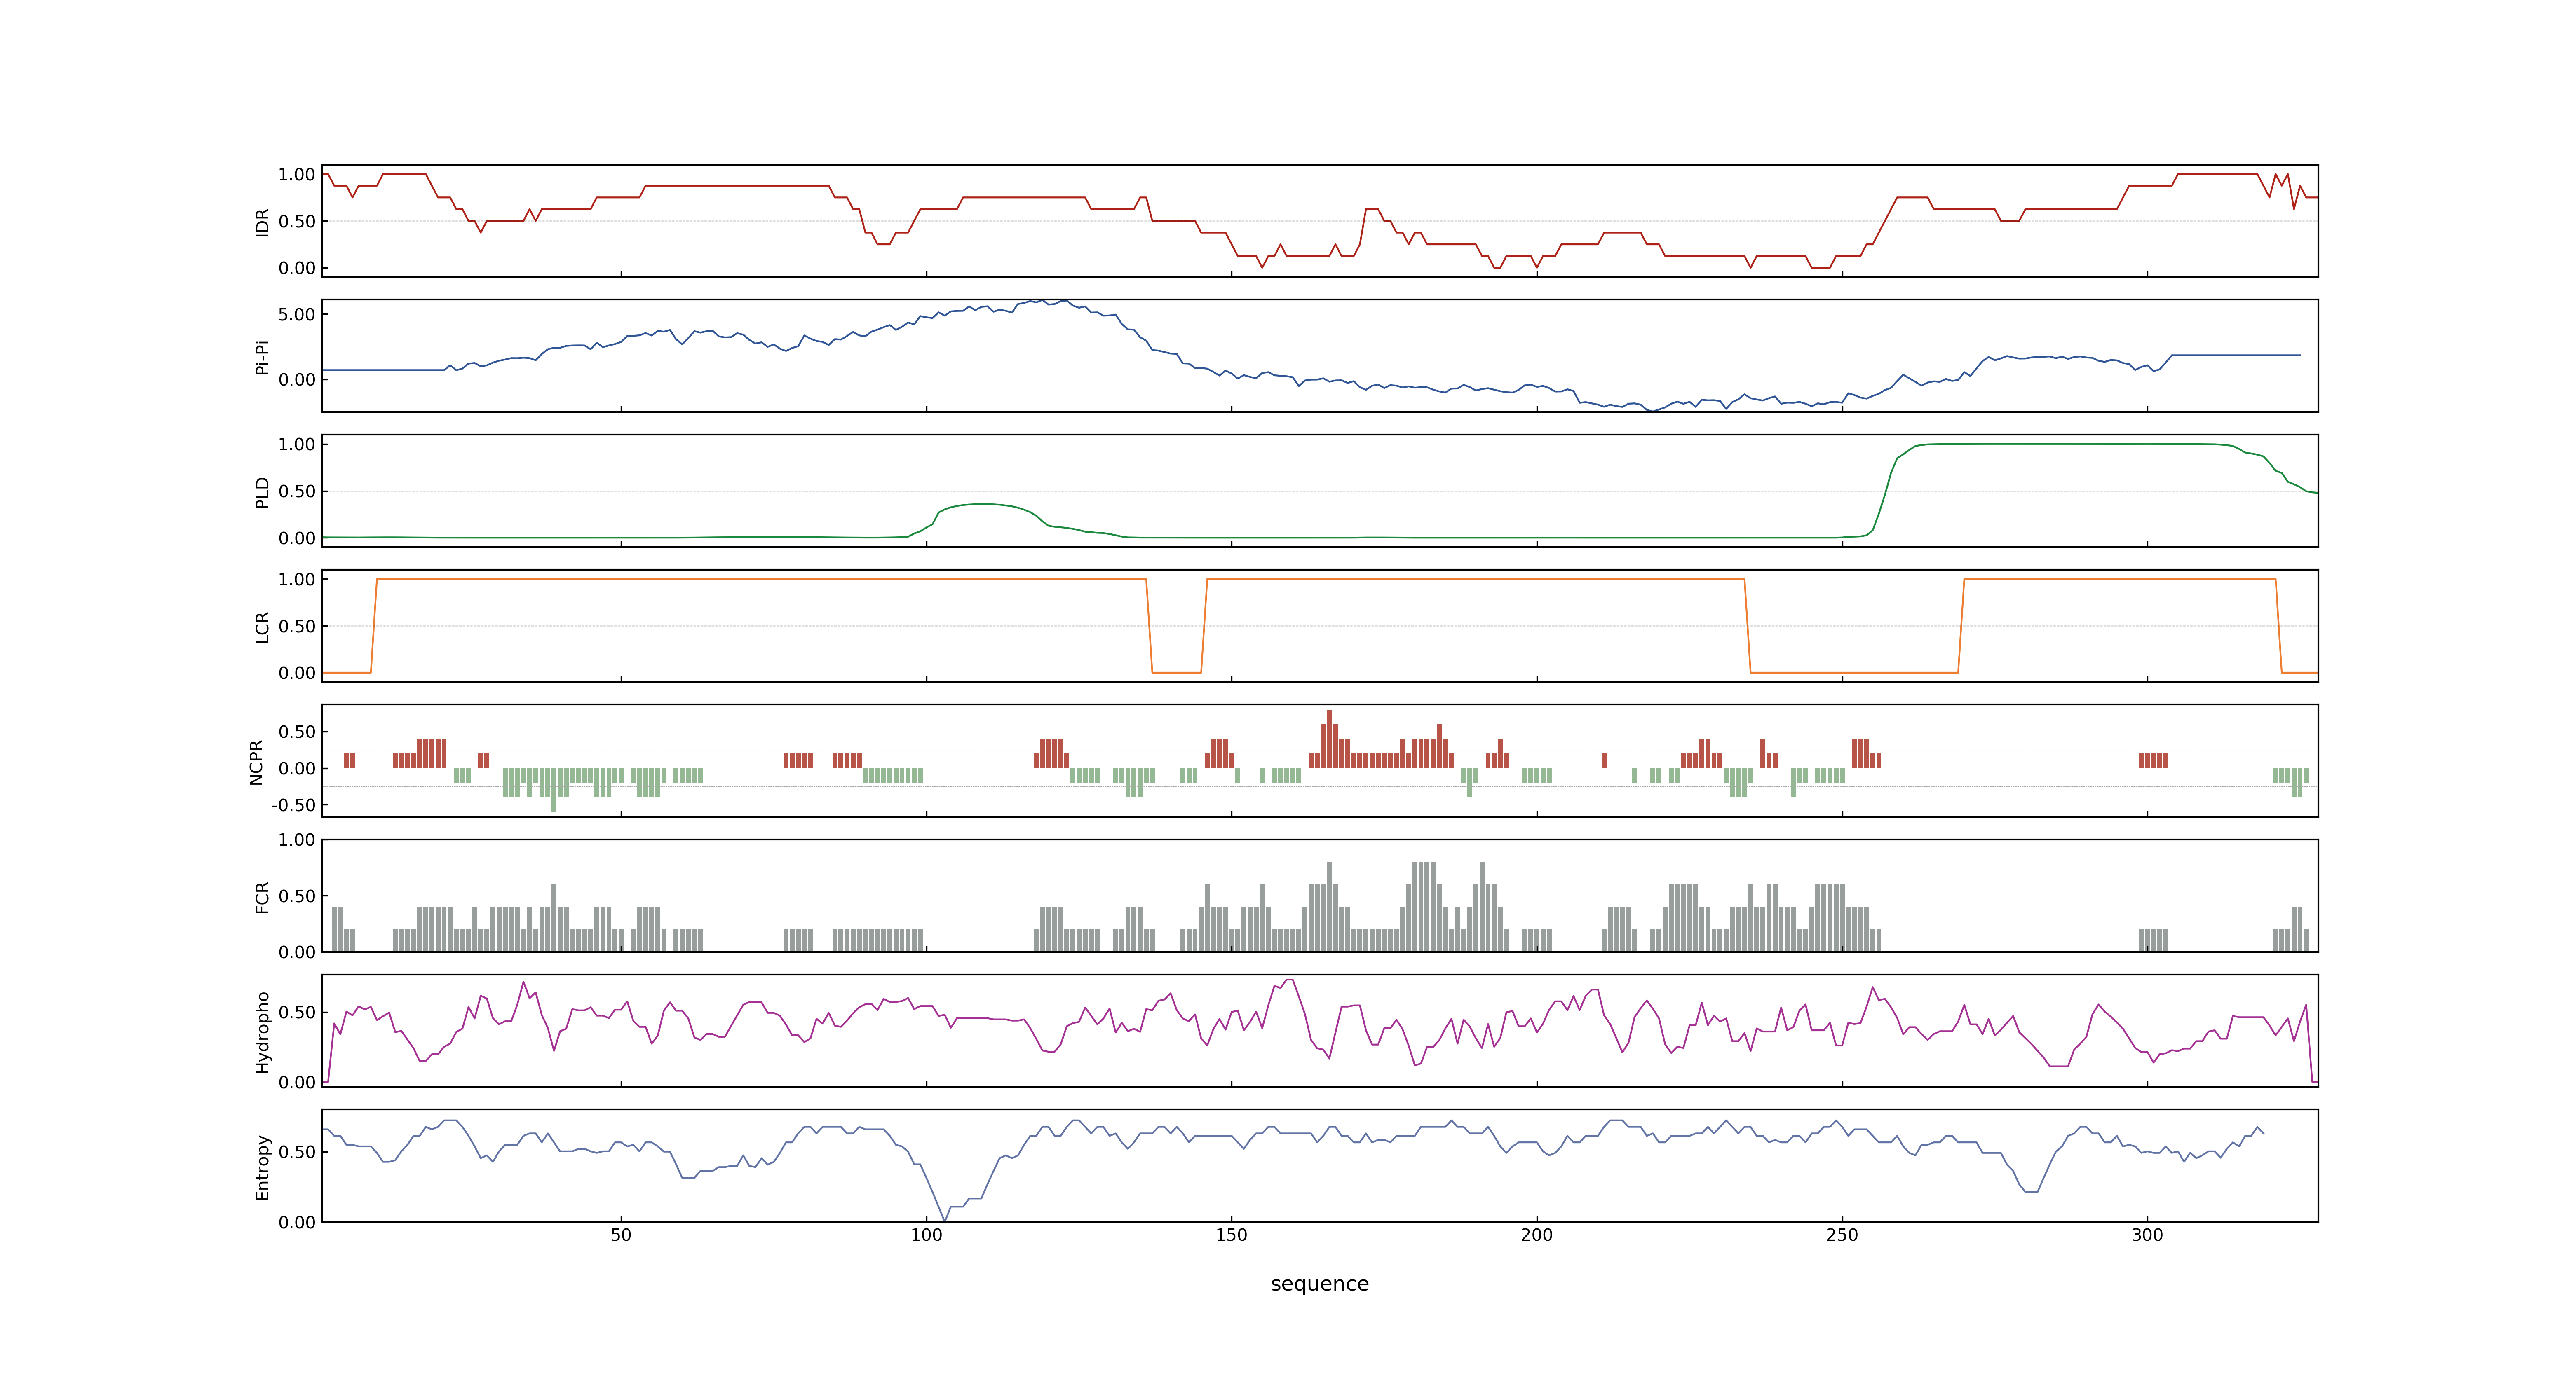2576x1373 pixels.
Task: Click the 0.00 tick of the NCPR panel
Action: (297, 768)
